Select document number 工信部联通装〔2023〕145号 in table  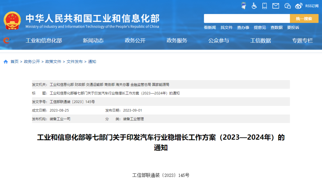click(72, 102)
